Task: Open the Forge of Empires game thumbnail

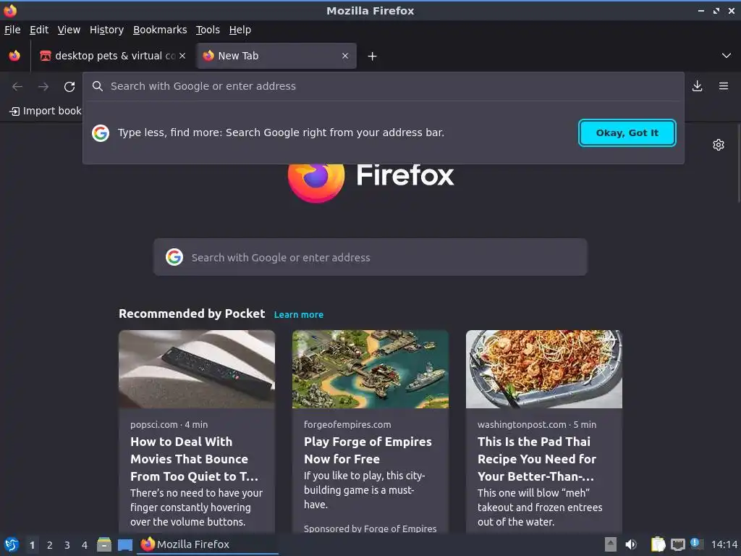Action: point(370,369)
